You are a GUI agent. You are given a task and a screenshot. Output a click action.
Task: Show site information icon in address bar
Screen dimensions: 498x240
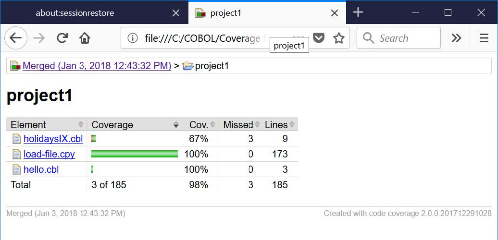coord(133,38)
